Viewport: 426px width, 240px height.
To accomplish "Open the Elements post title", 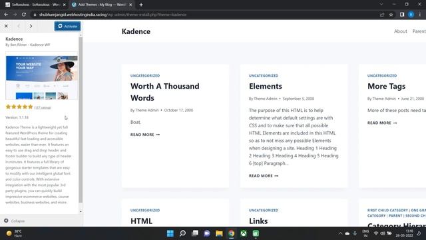I will point(266,86).
